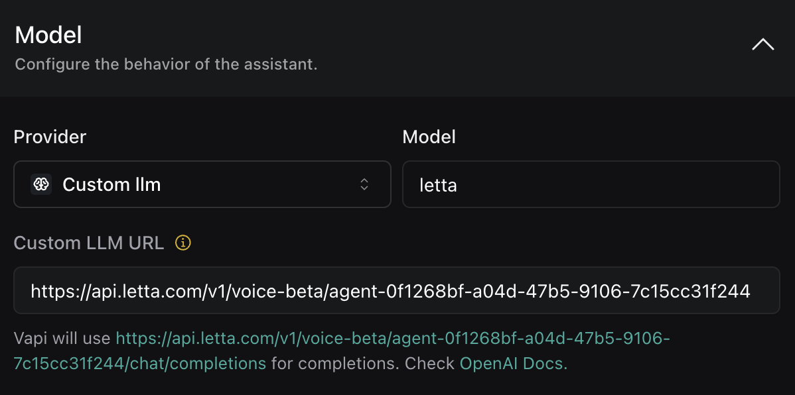
Task: Click the info icon beside Custom LLM URL
Action: click(182, 243)
